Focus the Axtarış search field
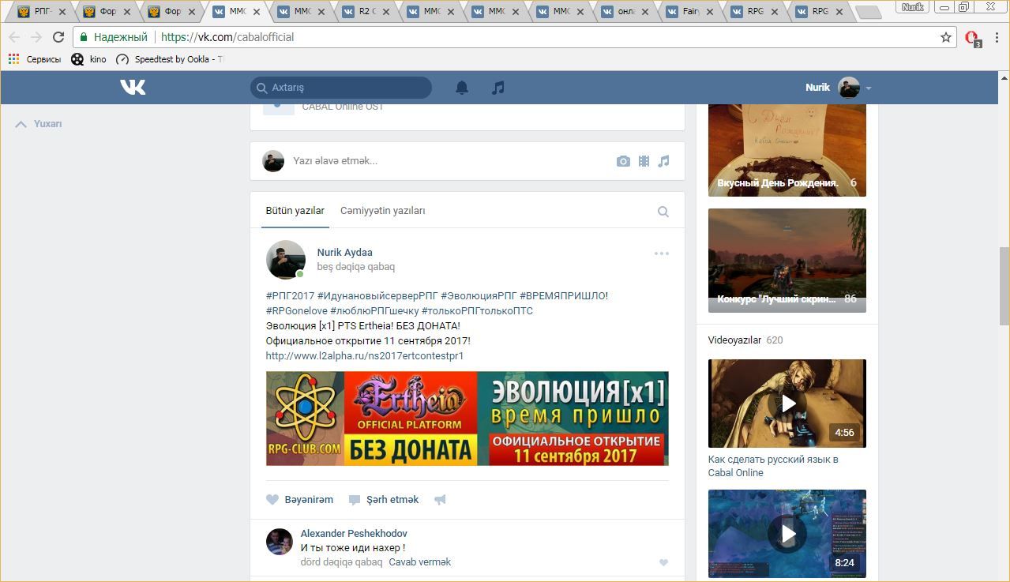The height and width of the screenshot is (582, 1010). coord(341,88)
